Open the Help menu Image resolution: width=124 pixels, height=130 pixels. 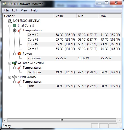click(x=34, y=10)
